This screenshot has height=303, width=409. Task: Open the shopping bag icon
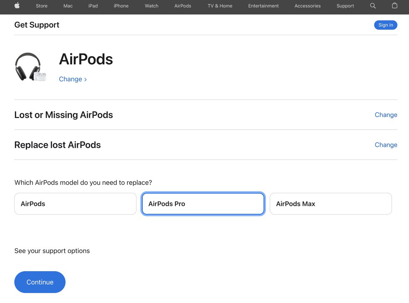[x=395, y=6]
